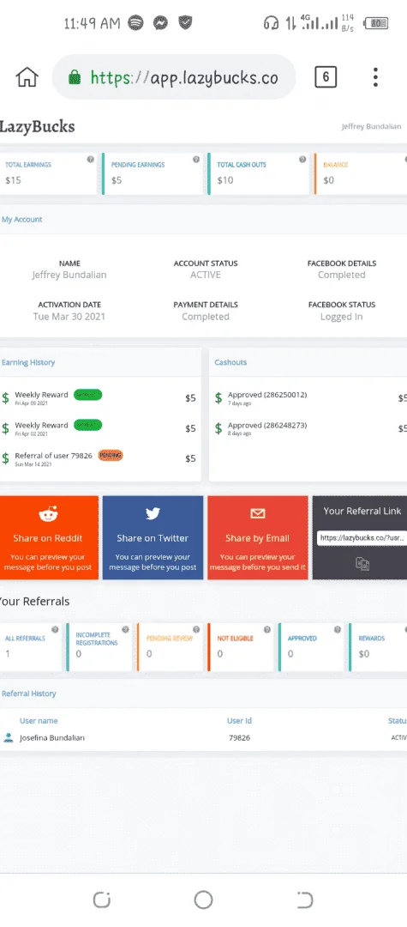
Task: Open the Jeffrey Bundalian profile name at top
Action: click(x=371, y=126)
